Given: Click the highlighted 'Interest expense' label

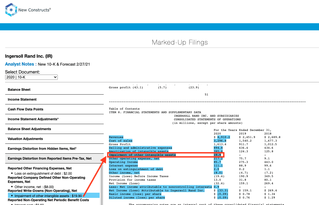Looking at the screenshot, I should pos(123,166).
